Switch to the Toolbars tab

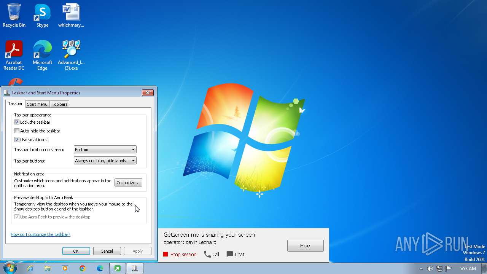[60, 104]
